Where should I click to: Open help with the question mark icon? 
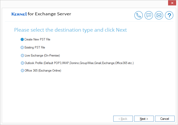coord(169,15)
